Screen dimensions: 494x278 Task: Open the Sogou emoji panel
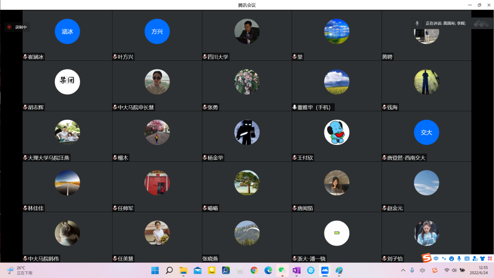(x=452, y=259)
